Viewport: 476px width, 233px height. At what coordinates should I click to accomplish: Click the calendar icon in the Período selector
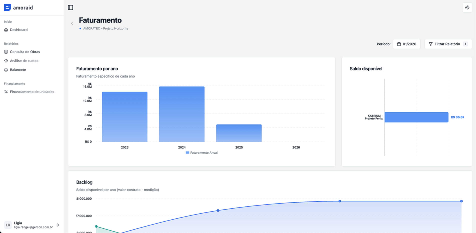399,44
